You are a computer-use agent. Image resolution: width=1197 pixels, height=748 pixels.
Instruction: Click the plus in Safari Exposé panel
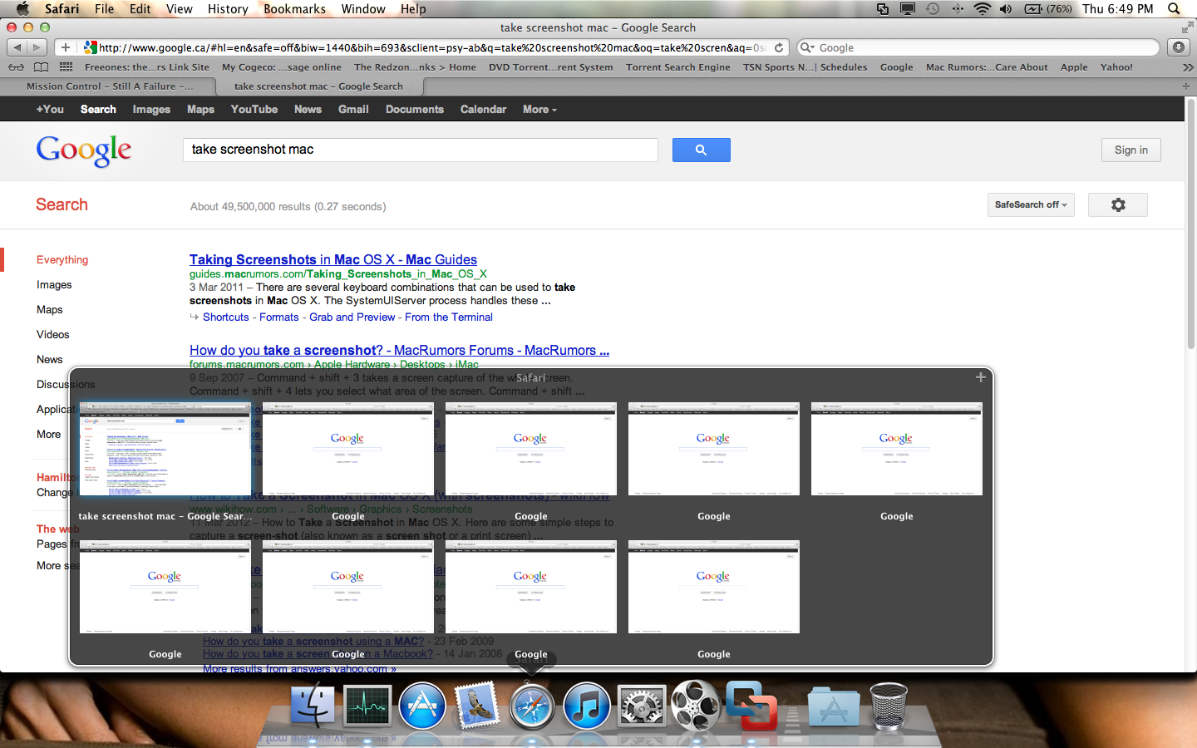pos(981,377)
